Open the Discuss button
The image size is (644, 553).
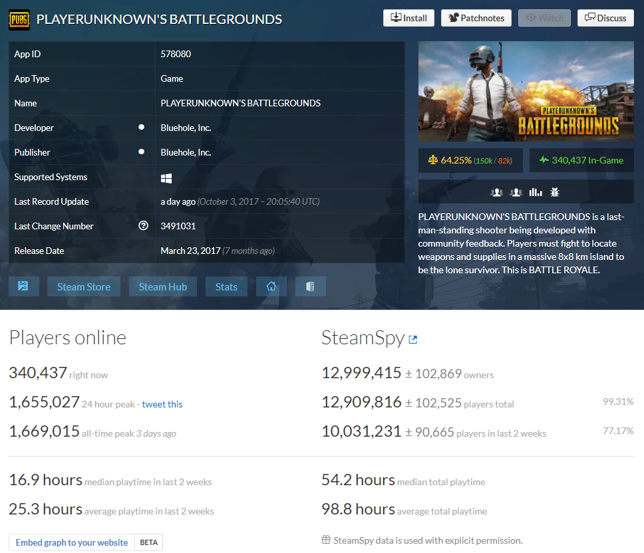pyautogui.click(x=605, y=18)
